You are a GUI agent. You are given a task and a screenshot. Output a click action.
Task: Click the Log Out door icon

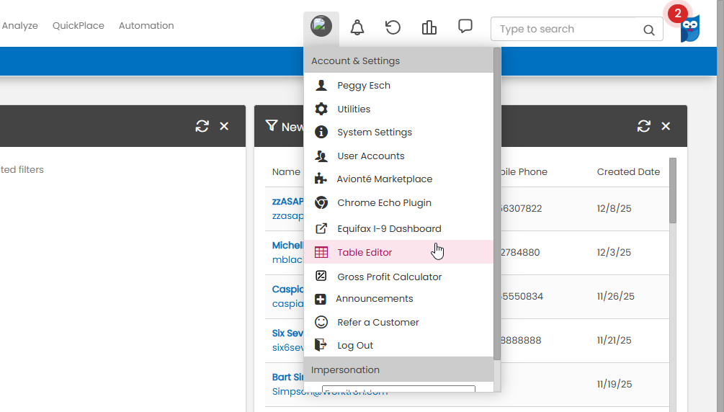(321, 344)
